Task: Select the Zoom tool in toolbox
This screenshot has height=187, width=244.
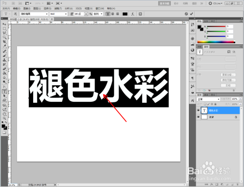Action: point(4,118)
